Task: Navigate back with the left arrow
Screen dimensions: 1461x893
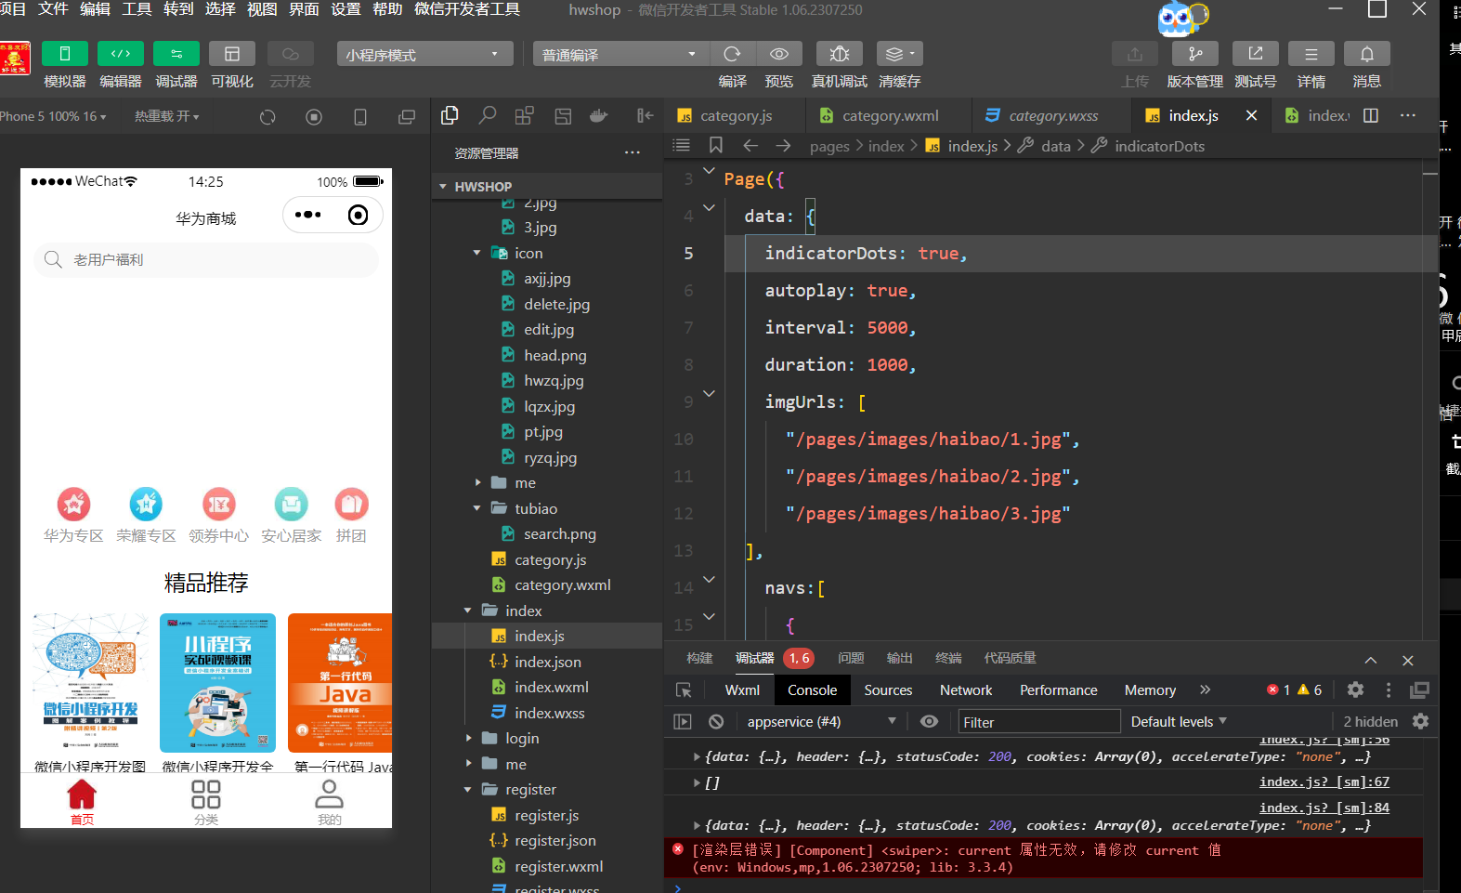Action: pyautogui.click(x=750, y=145)
